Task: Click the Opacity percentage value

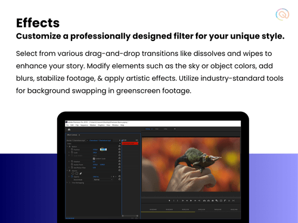Action: (95, 177)
